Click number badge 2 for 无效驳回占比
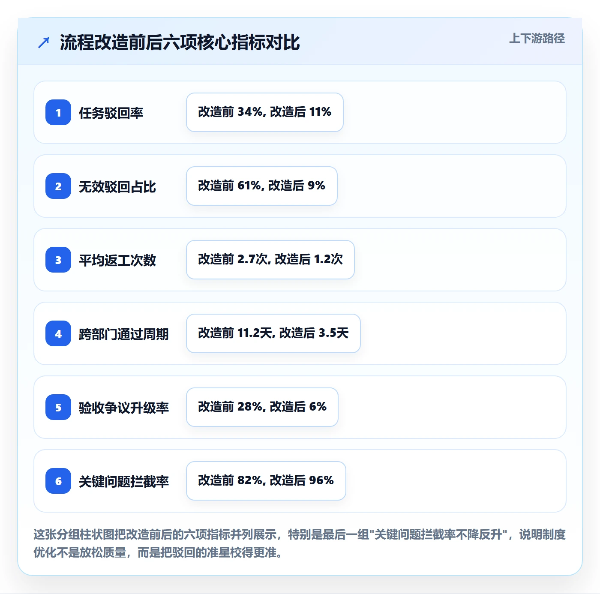Screen dimensions: 600x594 click(x=58, y=186)
